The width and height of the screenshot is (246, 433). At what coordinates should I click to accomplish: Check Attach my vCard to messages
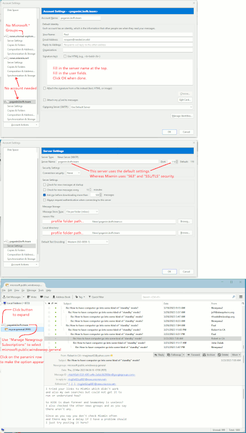pos(45,100)
